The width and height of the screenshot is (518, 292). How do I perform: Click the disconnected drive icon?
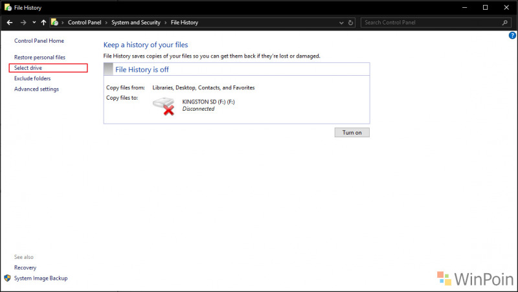(x=164, y=106)
